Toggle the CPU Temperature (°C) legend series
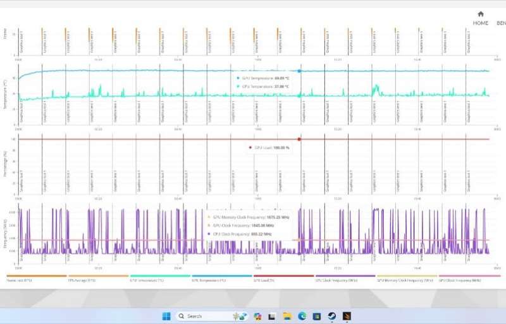This screenshot has height=324, width=506. coord(160,279)
